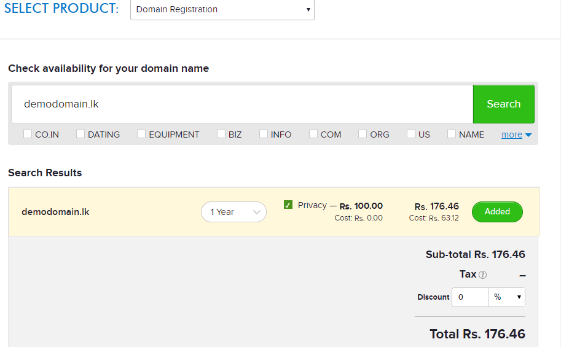Click the Discount value input field
The image size is (561, 347).
tap(470, 297)
